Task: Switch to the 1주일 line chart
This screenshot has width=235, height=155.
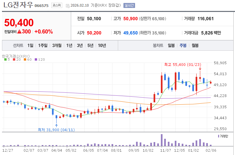Action: point(43,45)
